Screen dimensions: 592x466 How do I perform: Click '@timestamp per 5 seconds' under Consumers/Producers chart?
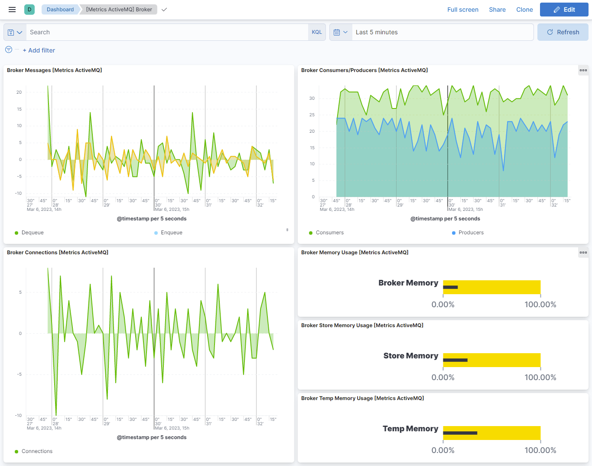pyautogui.click(x=445, y=219)
